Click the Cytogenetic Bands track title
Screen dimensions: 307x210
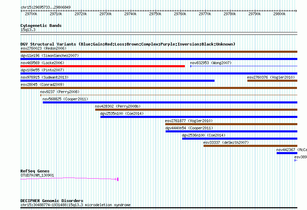point(41,26)
